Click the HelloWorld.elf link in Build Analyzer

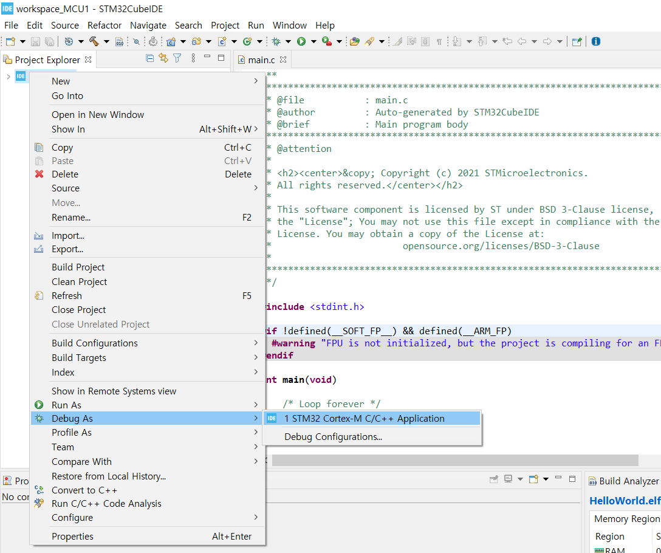625,501
